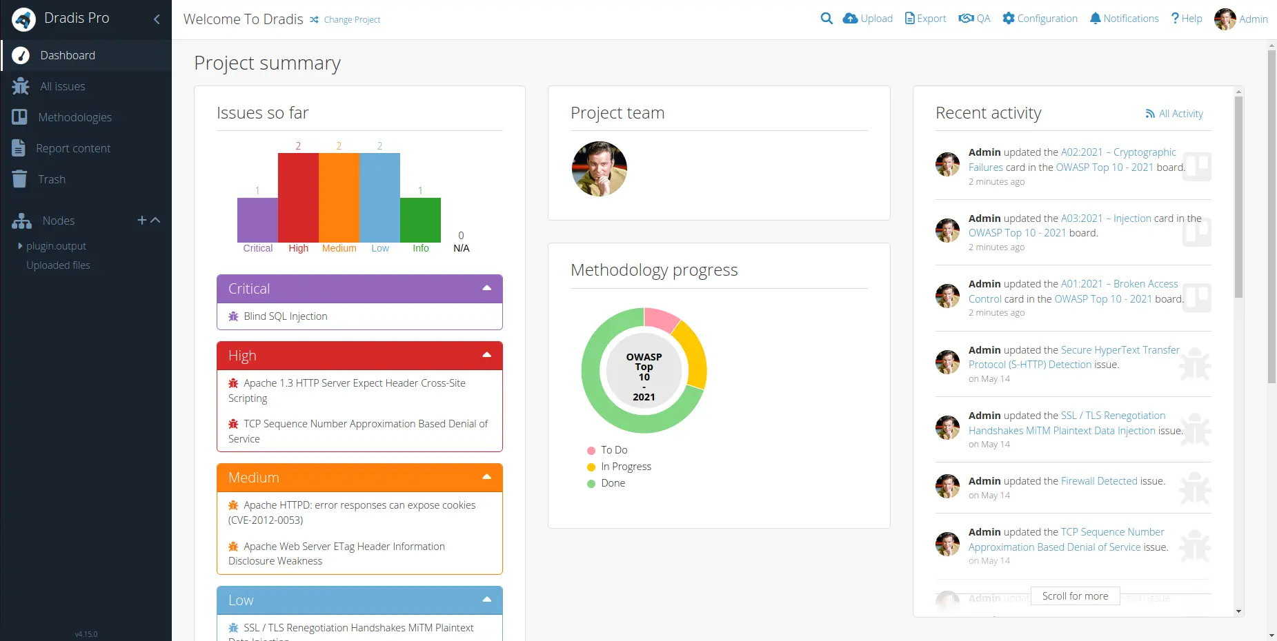Click the Nodes heading in sidebar
Screen dimensions: 1277x641
pyautogui.click(x=58, y=221)
